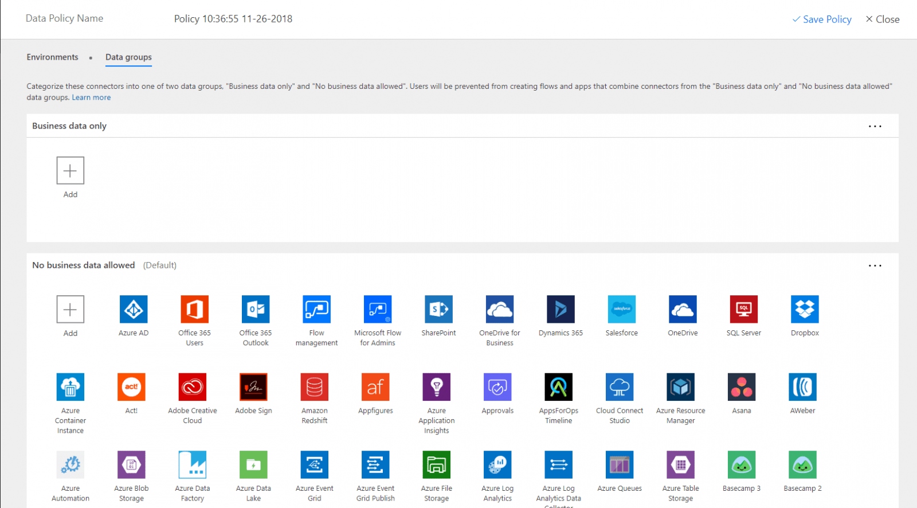Click the Basecamp 3 connector
Image resolution: width=917 pixels, height=508 pixels.
742,464
